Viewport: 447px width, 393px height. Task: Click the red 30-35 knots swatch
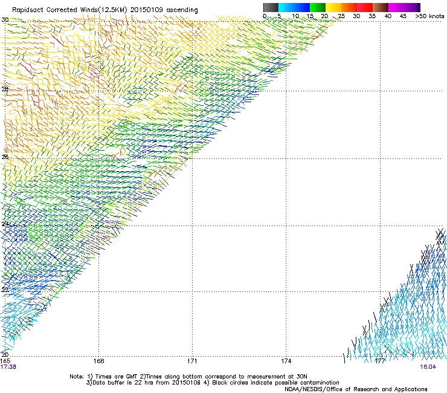click(365, 7)
